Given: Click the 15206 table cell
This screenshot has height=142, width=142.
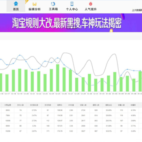Looking at the screenshot, I should tap(8, 131).
